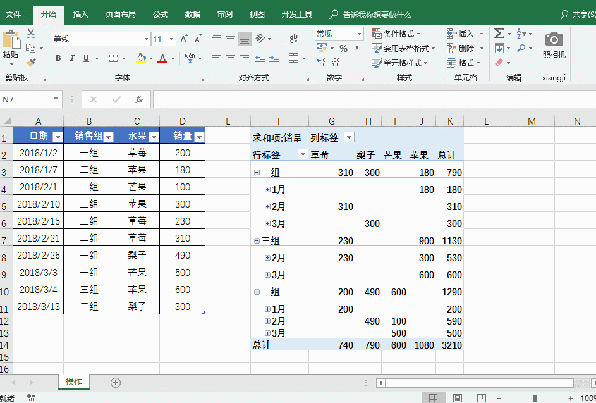The width and height of the screenshot is (596, 403).
Task: Switch to the 插入 ribbon tab
Action: click(80, 14)
